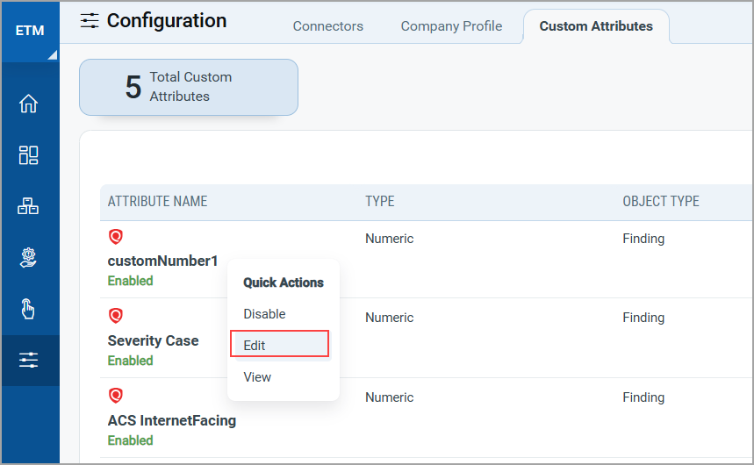Switch to the Company Profile tab
754x465 pixels.
pyautogui.click(x=451, y=26)
